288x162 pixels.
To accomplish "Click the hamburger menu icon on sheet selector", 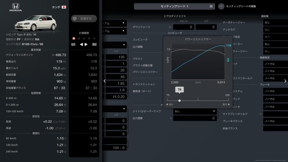I will [x=211, y=6].
